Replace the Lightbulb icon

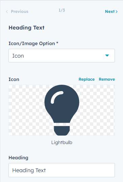click(87, 79)
